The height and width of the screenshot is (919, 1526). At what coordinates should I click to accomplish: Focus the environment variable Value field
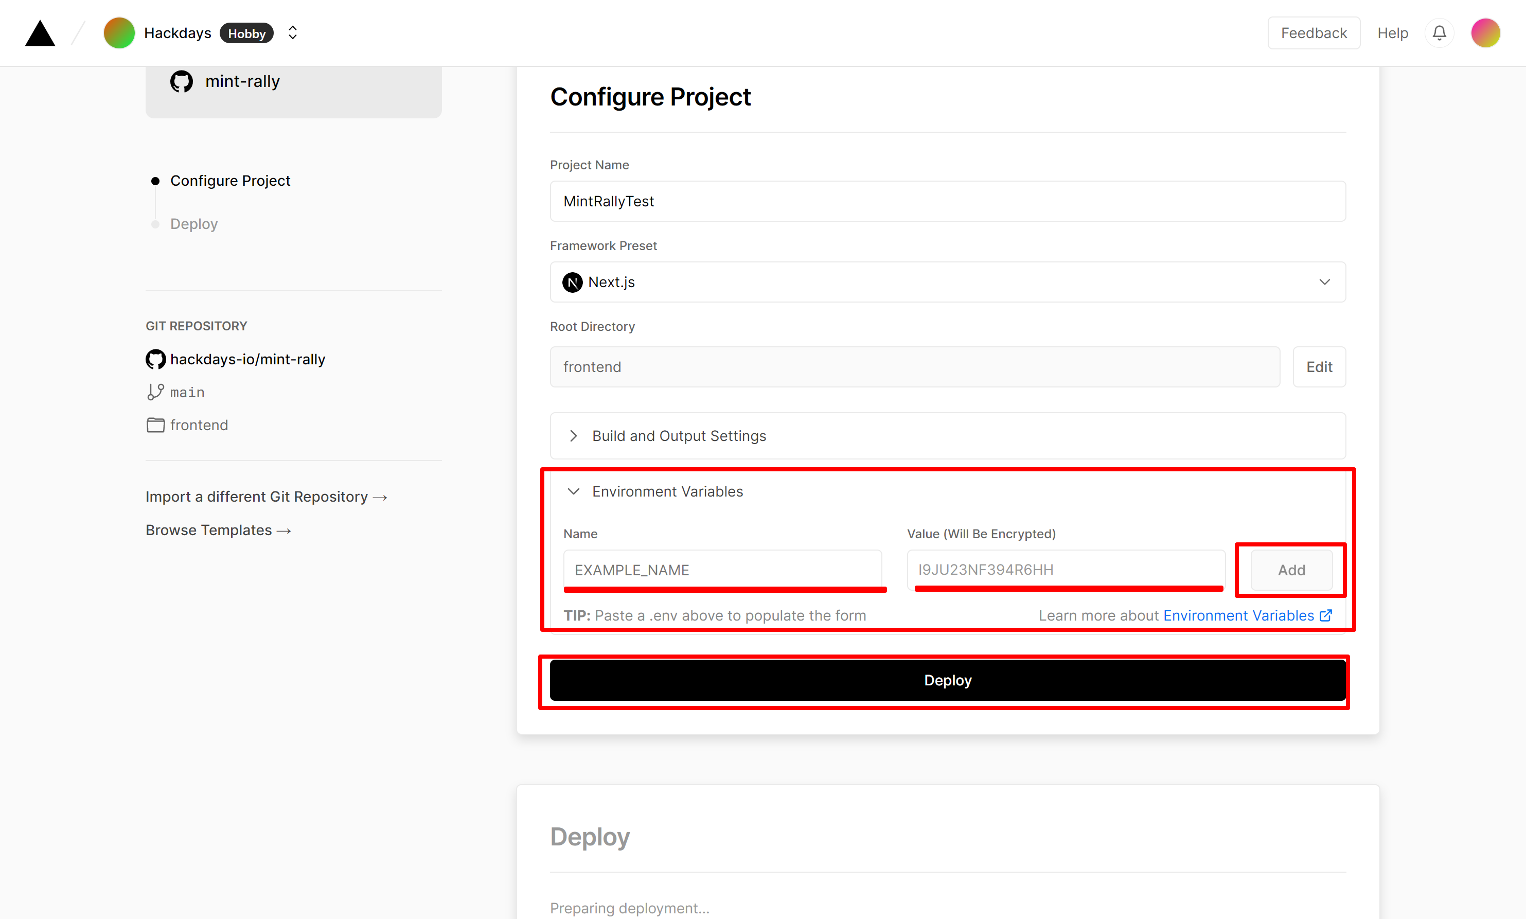[x=1066, y=570]
